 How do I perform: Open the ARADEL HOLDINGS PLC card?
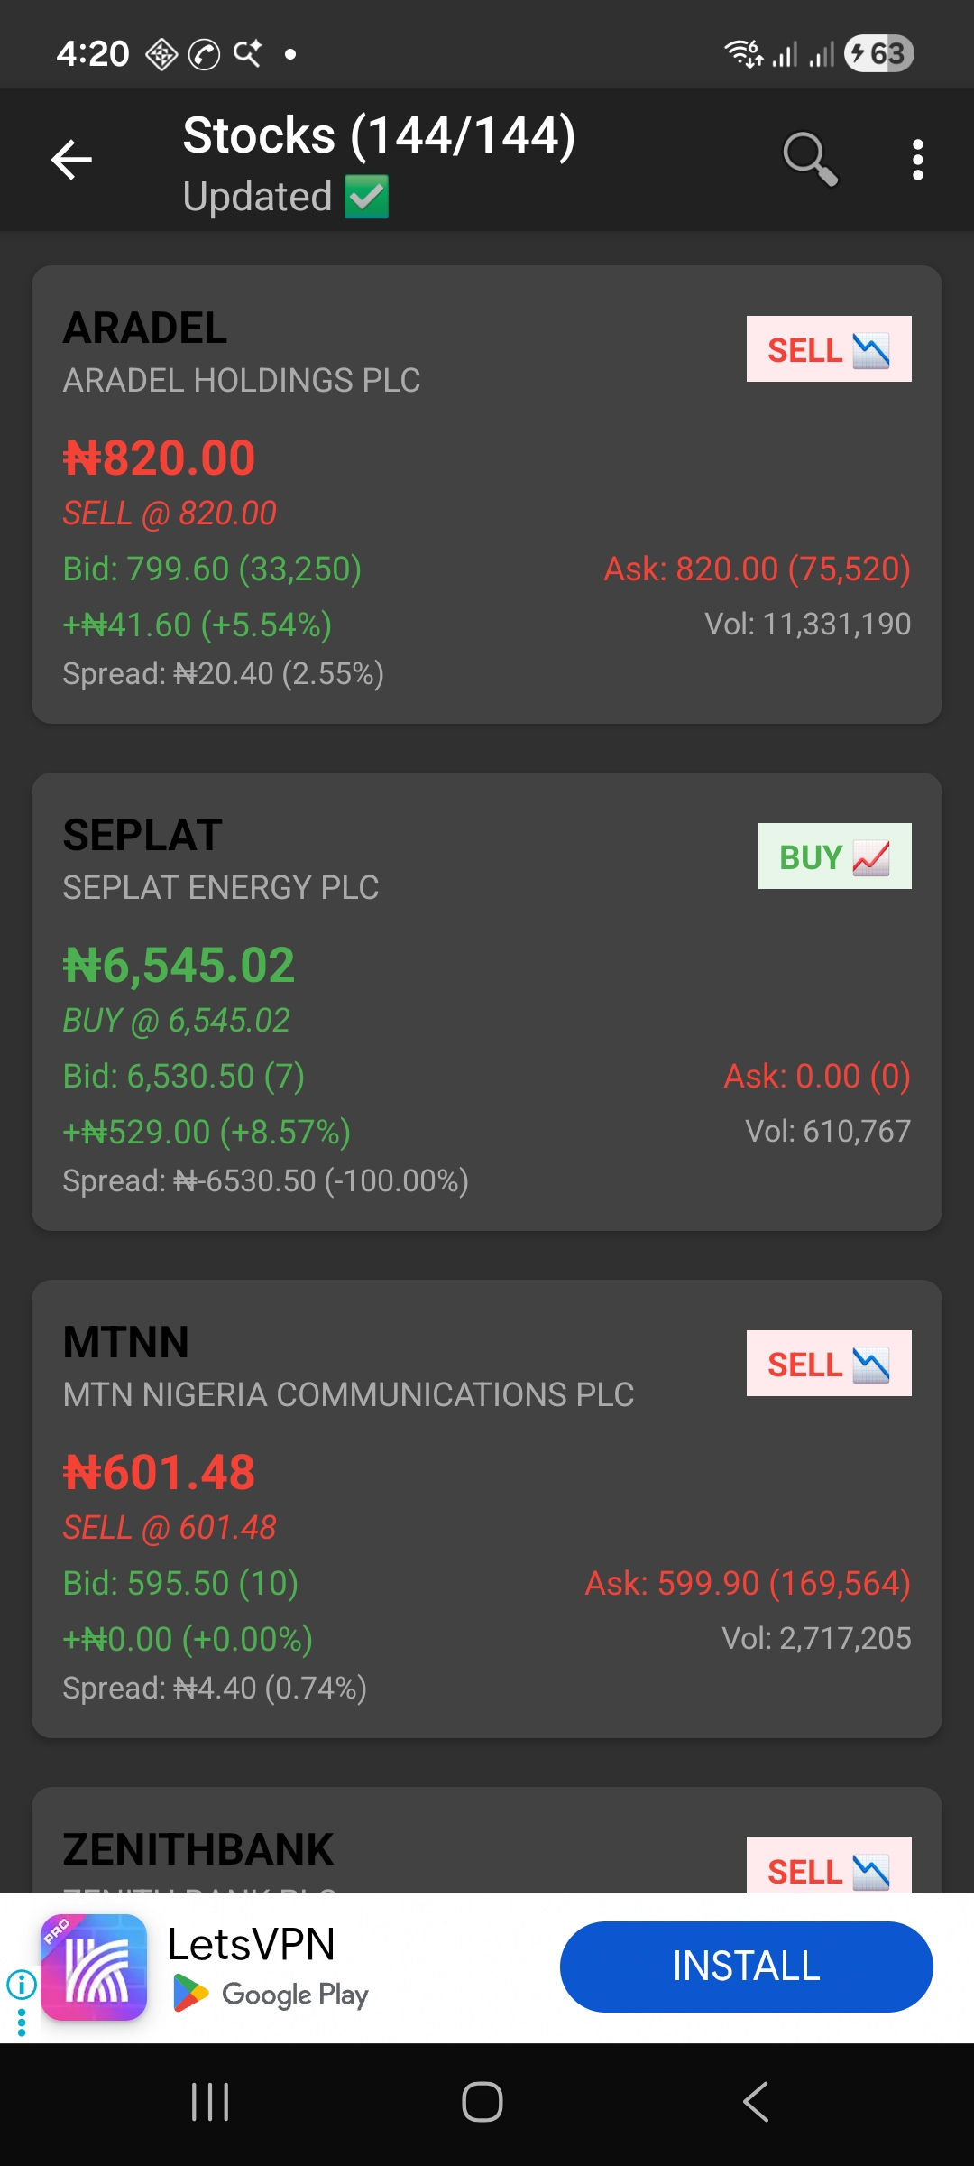487,495
